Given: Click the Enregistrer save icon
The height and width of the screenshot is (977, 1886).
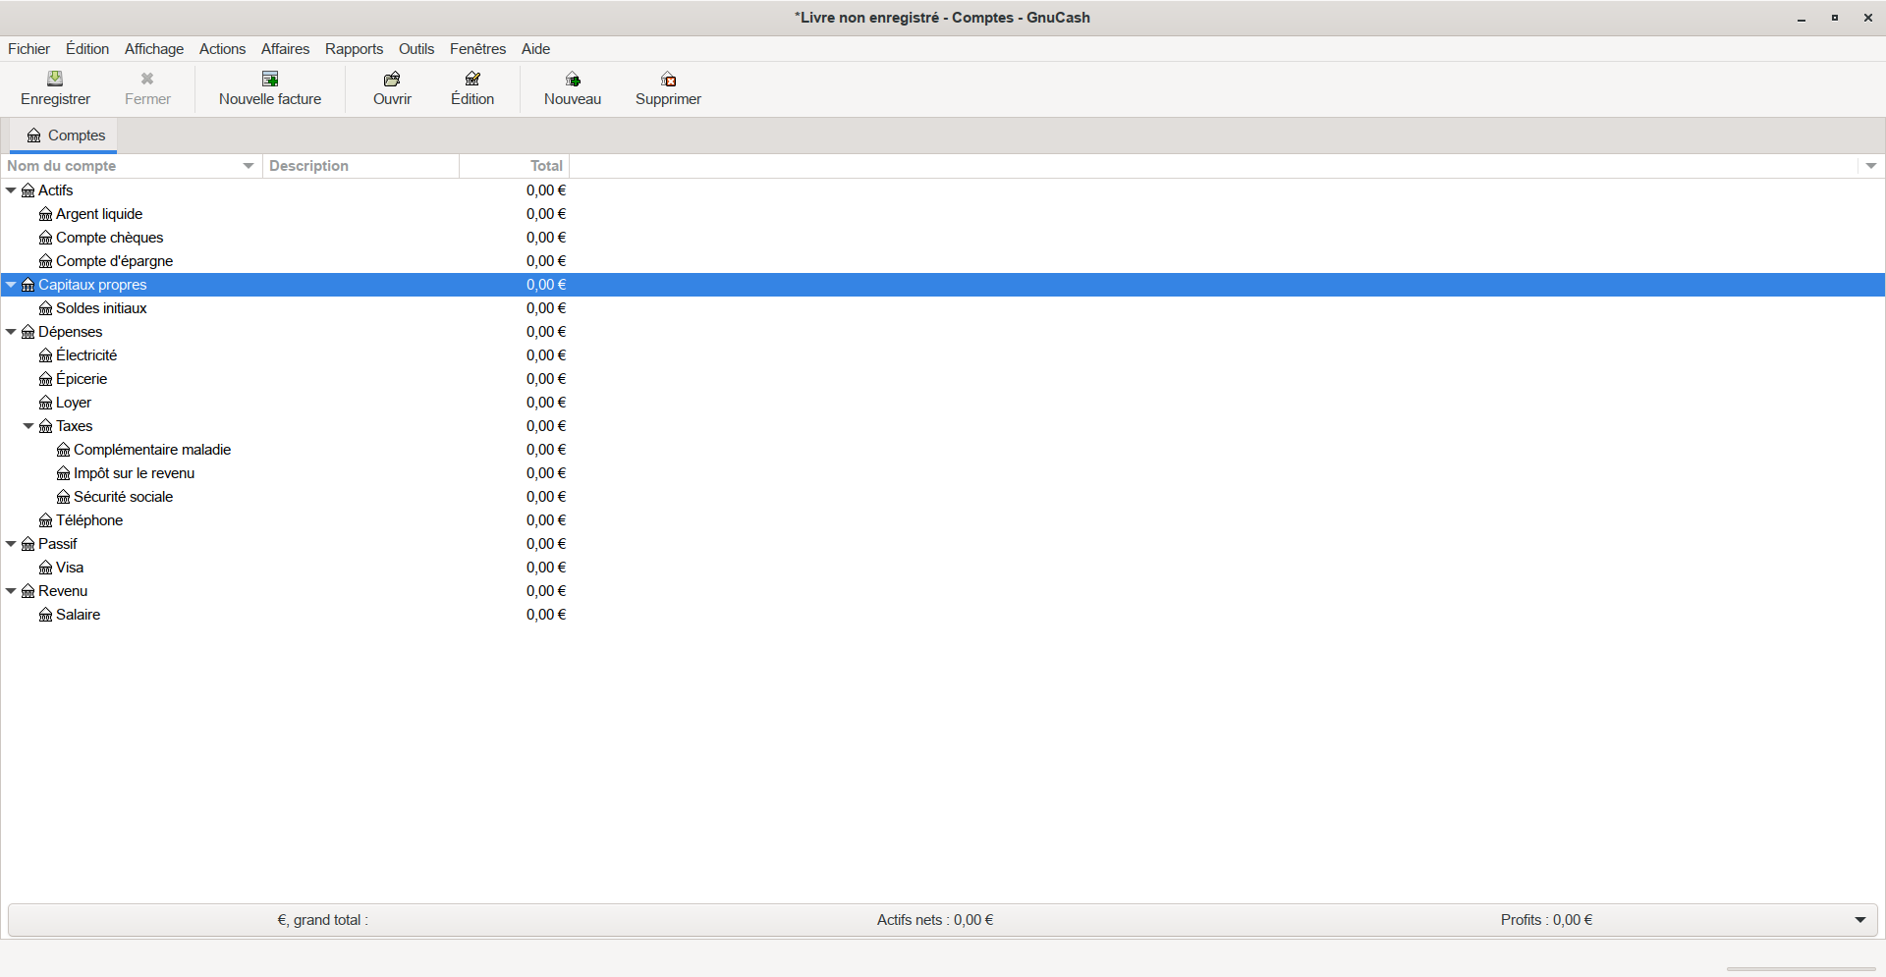Looking at the screenshot, I should [x=55, y=79].
